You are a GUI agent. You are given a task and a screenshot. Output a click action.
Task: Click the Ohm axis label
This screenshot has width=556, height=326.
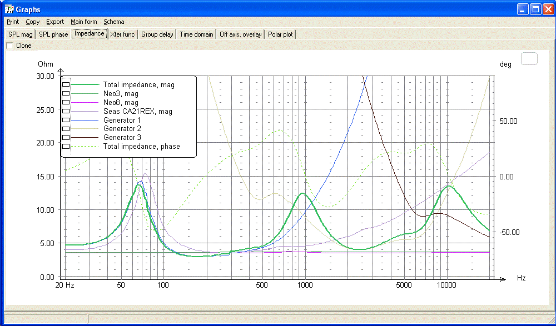tap(46, 64)
